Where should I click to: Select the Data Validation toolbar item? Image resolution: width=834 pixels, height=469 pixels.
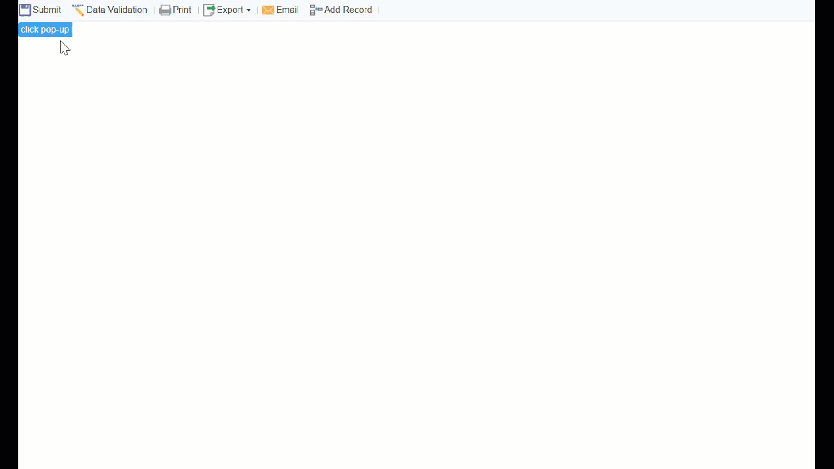[110, 9]
